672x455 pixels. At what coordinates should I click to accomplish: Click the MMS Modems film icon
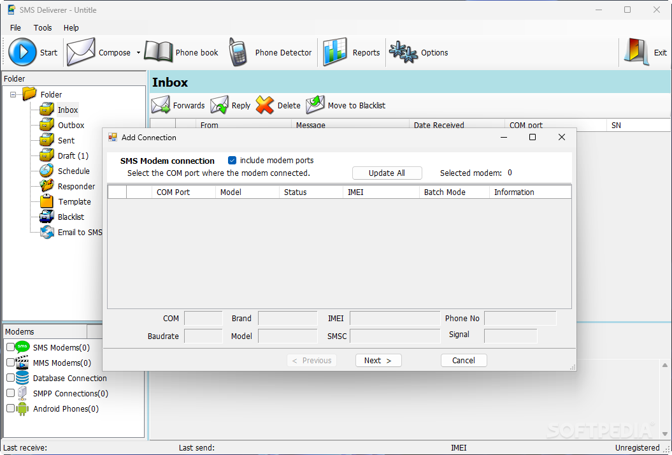pos(22,363)
